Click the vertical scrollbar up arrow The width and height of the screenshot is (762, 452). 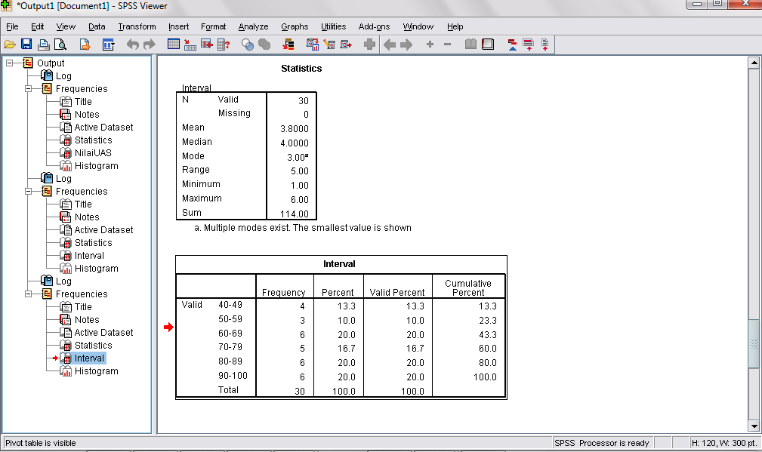(x=754, y=62)
